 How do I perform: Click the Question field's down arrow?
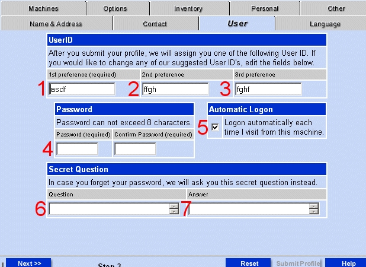(x=174, y=211)
